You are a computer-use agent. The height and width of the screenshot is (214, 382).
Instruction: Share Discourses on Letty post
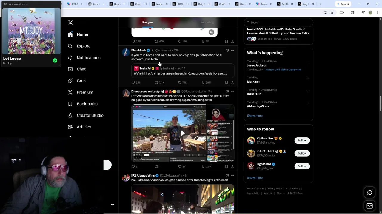pos(232,166)
